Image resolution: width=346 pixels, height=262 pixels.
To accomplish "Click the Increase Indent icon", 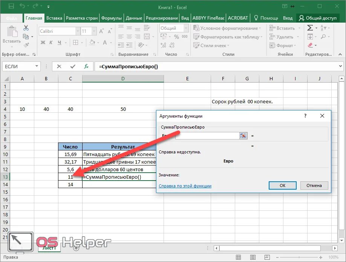I will click(129, 45).
